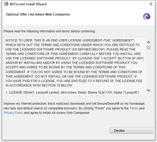The width and height of the screenshot is (157, 142).
Task: Click the purple BitTorrent logo in the header
Action: pos(147,17)
